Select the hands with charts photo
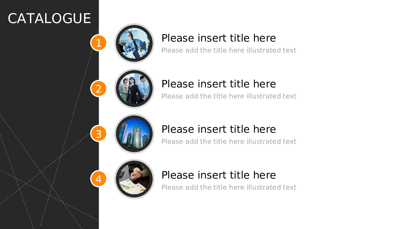408x229 pixels. [134, 179]
